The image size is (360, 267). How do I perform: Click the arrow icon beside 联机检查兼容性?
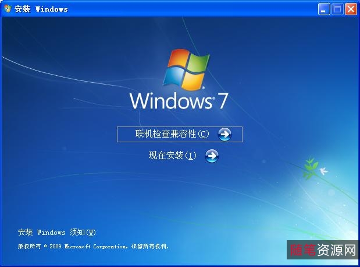pos(224,134)
